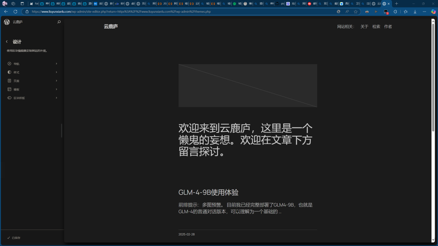Open the browser Extensions puzzle icon
Image resolution: width=438 pixels, height=246 pixels.
coord(395,12)
